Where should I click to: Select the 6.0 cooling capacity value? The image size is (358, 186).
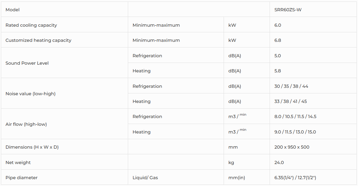pyautogui.click(x=278, y=25)
